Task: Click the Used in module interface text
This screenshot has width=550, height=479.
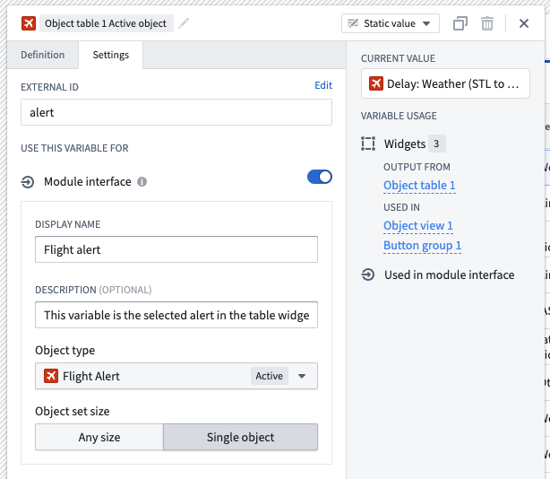Action: [x=450, y=274]
